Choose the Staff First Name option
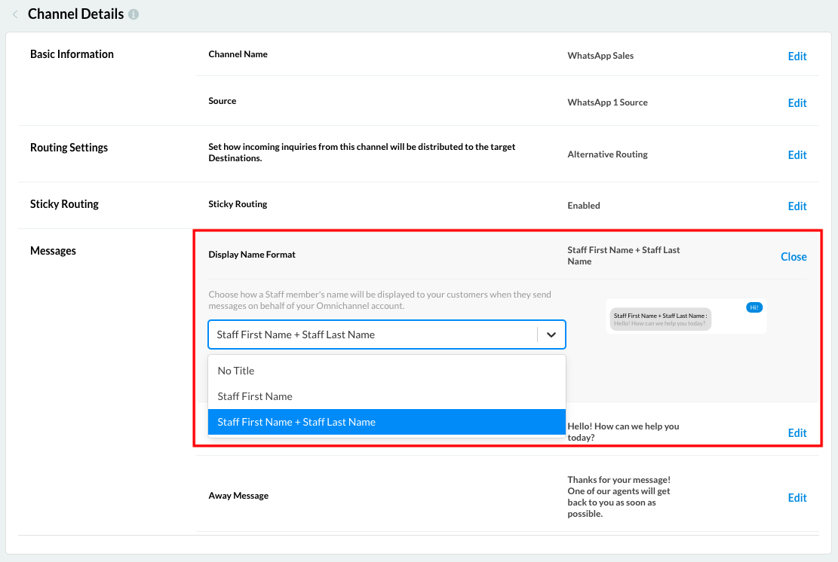 click(386, 396)
